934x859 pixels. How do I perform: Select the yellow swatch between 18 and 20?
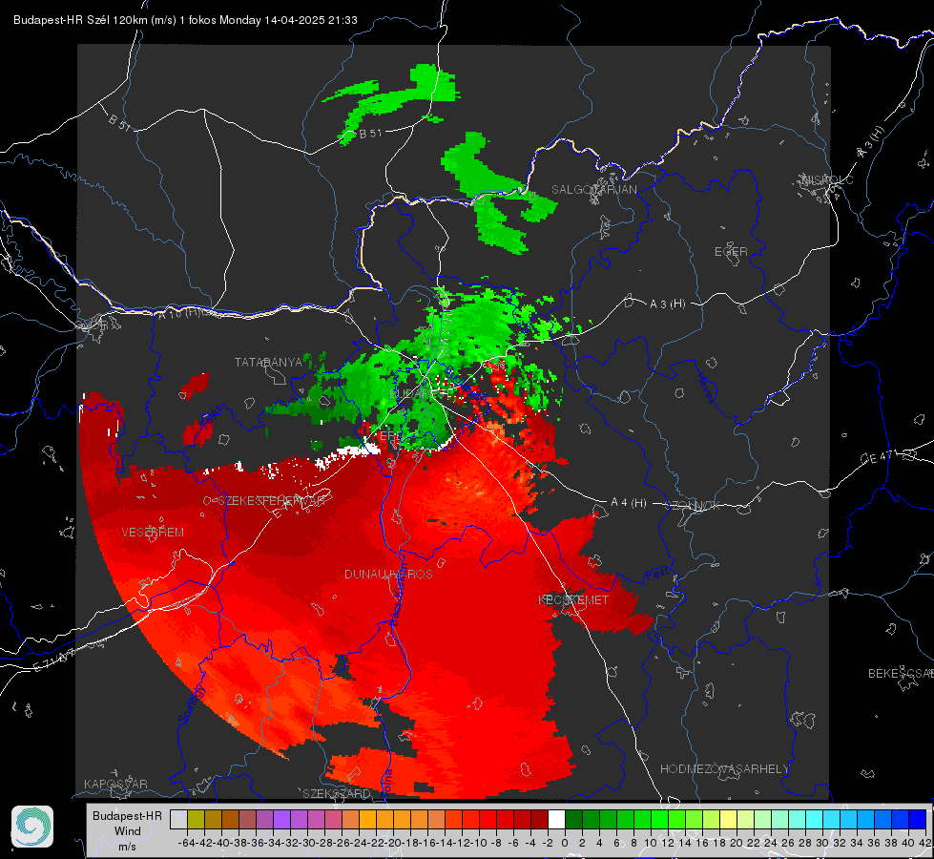click(729, 819)
